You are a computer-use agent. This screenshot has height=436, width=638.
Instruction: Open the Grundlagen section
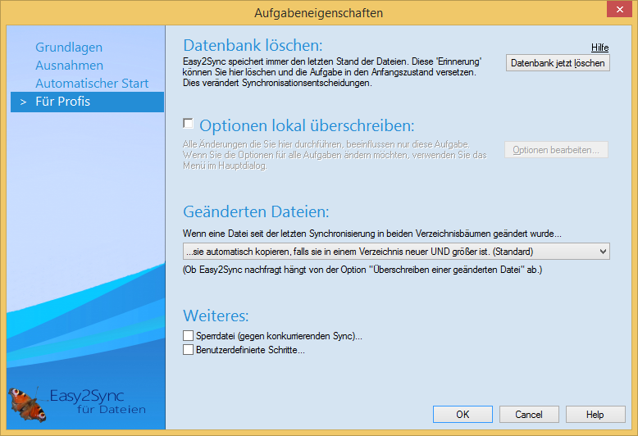[x=69, y=48]
